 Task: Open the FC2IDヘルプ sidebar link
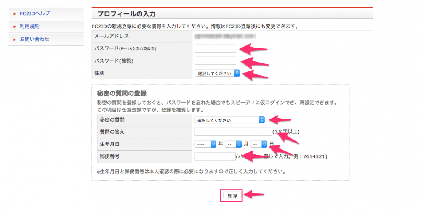coord(35,13)
